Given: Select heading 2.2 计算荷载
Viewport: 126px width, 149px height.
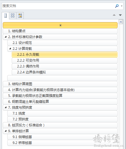Looking at the screenshot, I should point(62,49).
